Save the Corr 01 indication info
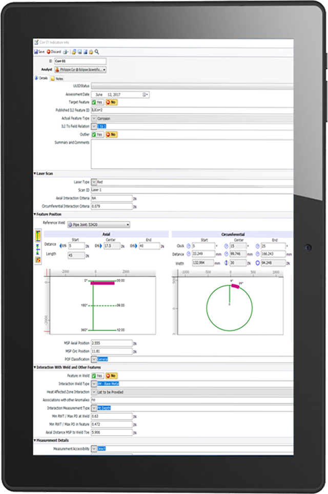328x494 pixels. [39, 52]
